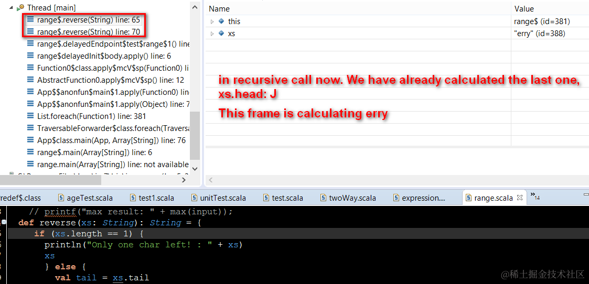Select App$$anonfun$main$1.apply(Function0) stack frame

[x=113, y=92]
